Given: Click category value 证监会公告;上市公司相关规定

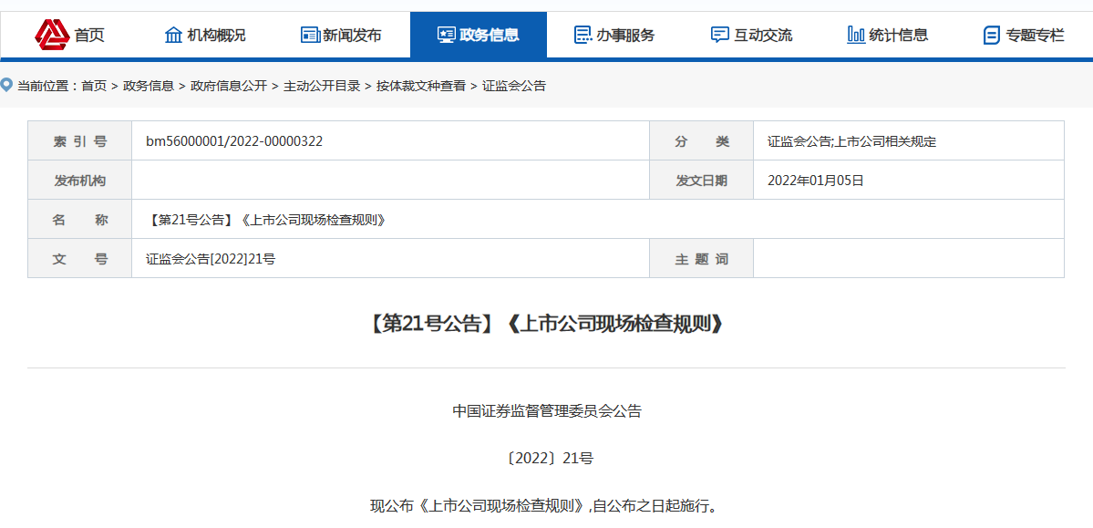Looking at the screenshot, I should pyautogui.click(x=851, y=141).
